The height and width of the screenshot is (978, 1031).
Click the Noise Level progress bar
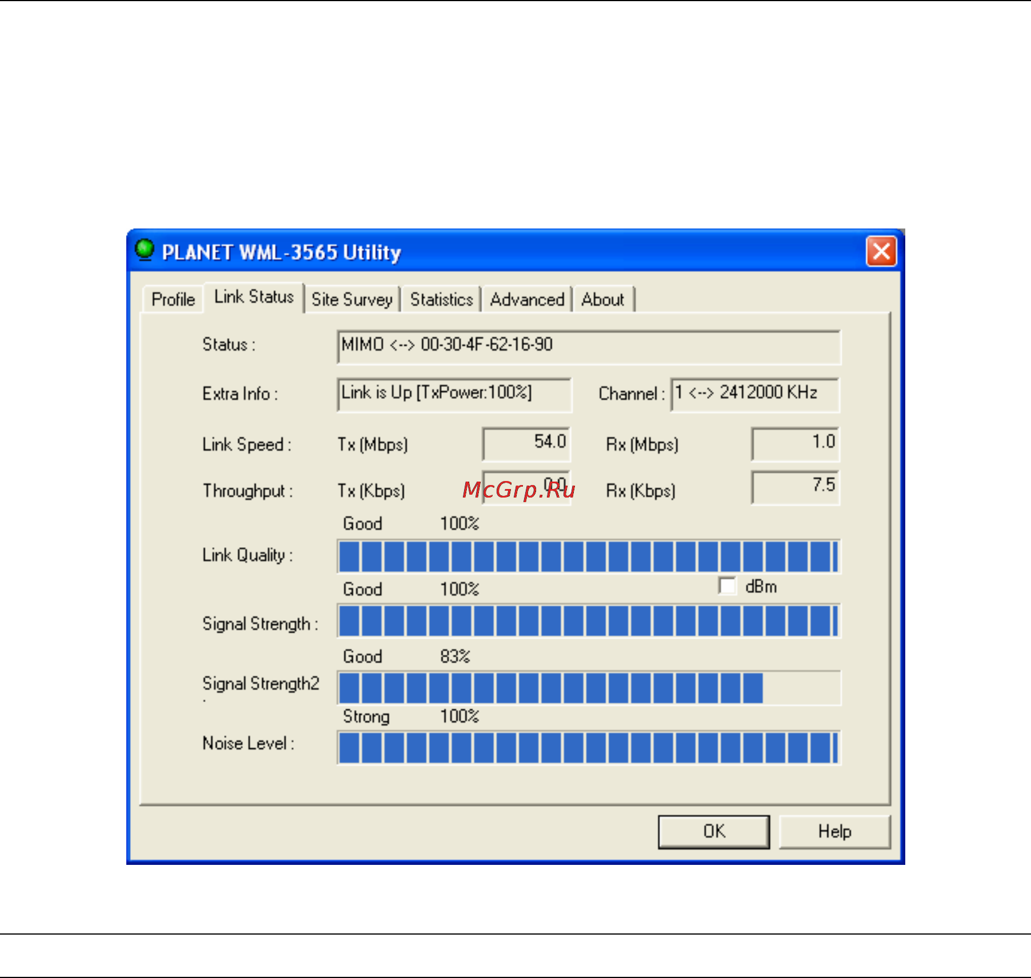point(589,748)
